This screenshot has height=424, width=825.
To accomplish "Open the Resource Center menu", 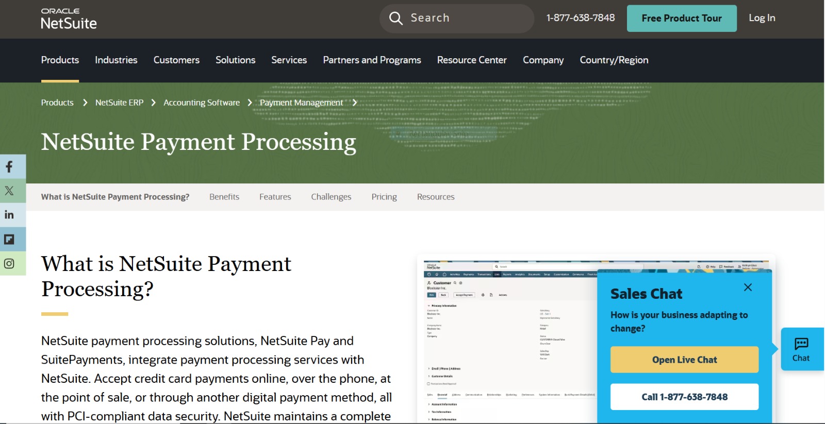I will (472, 60).
